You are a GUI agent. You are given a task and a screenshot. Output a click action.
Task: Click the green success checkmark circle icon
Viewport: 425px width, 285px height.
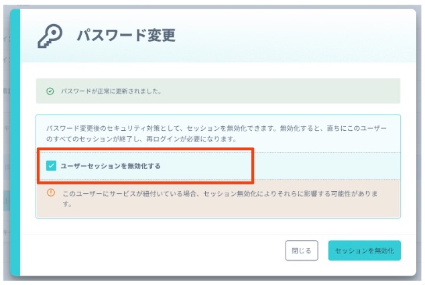(50, 91)
